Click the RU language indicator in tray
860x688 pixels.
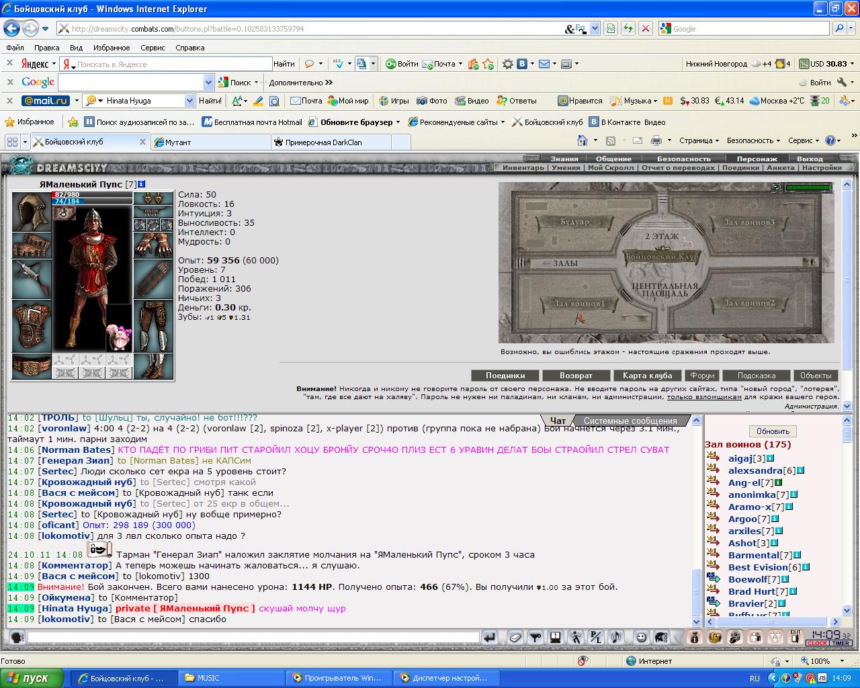point(755,678)
